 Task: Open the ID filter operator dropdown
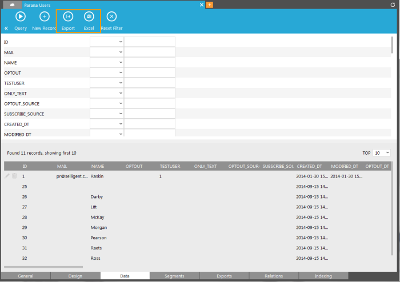pyautogui.click(x=107, y=42)
